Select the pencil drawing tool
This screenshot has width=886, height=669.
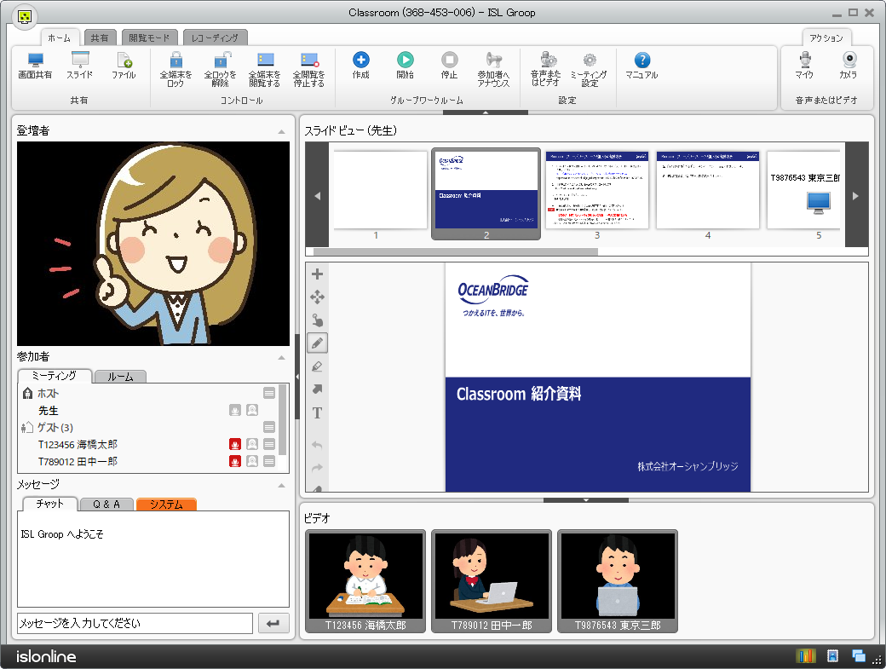(317, 343)
